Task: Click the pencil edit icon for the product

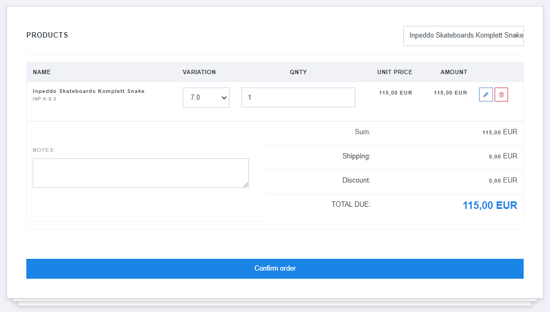Action: coord(485,95)
